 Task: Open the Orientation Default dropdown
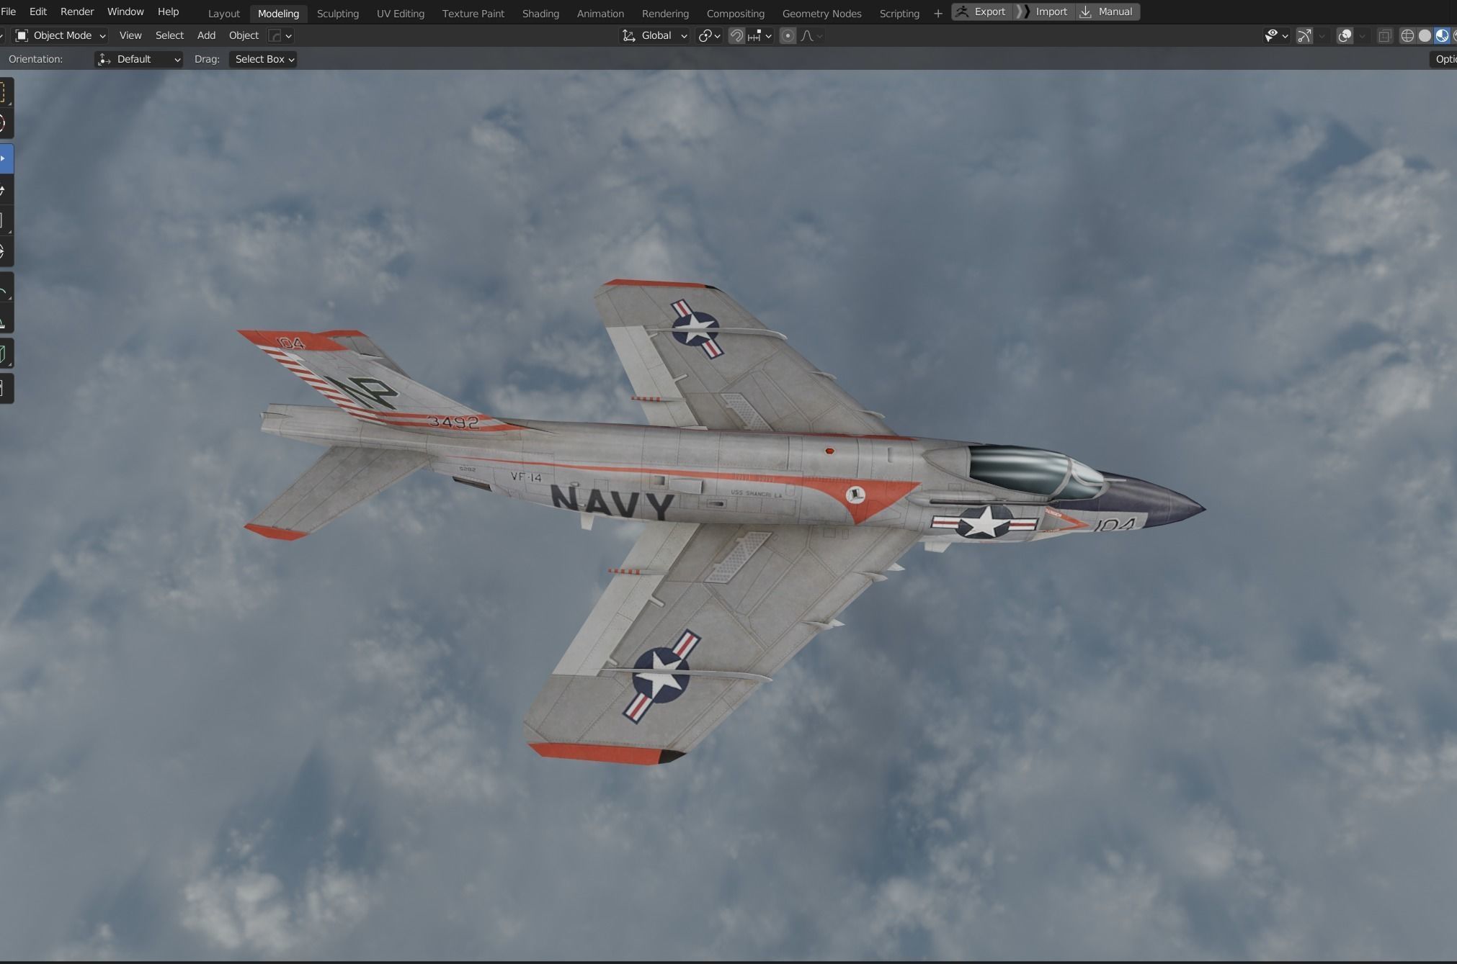pyautogui.click(x=138, y=59)
